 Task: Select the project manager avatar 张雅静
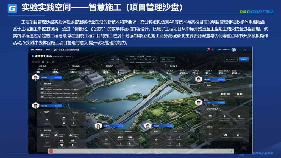36,77
